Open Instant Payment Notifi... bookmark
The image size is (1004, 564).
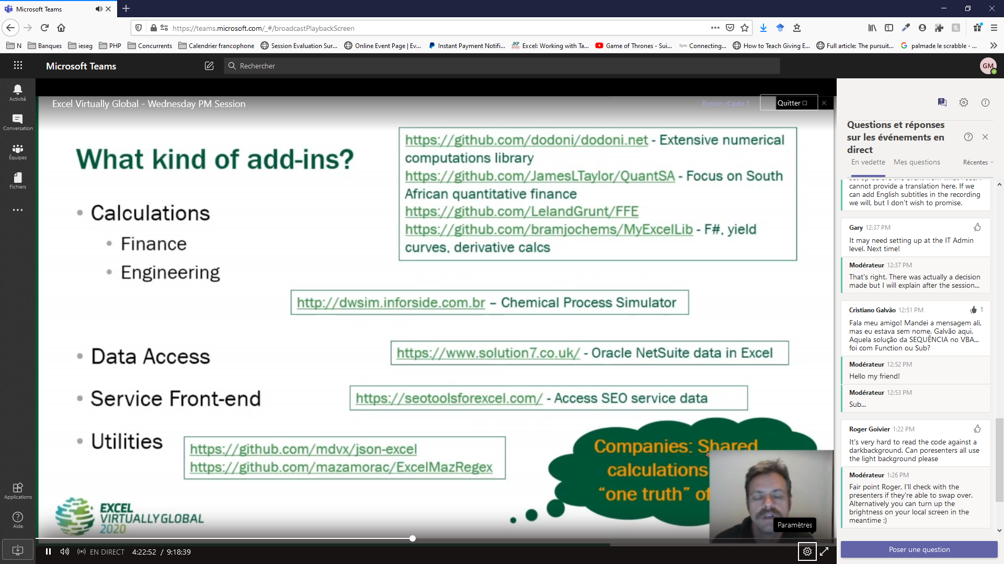coord(466,45)
